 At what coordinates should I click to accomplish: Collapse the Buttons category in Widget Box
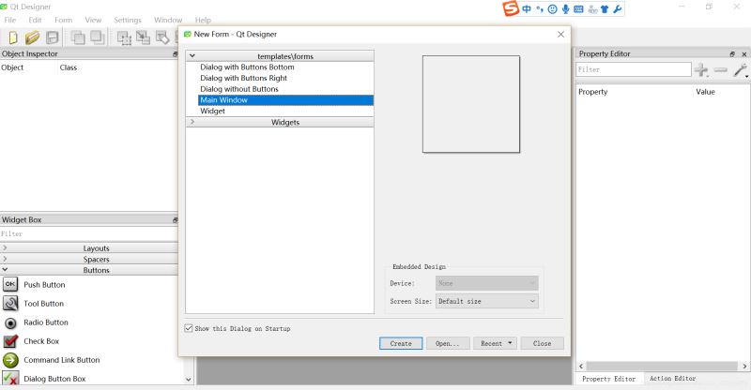point(5,270)
